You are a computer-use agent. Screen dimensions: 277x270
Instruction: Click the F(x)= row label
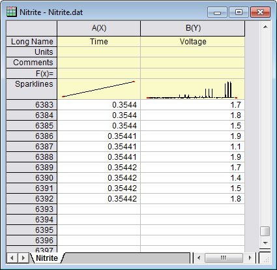32,74
